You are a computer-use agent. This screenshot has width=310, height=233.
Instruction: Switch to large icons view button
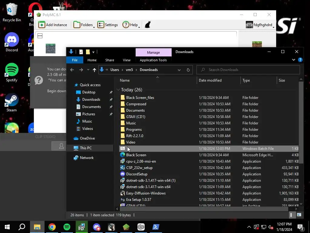click(x=299, y=215)
